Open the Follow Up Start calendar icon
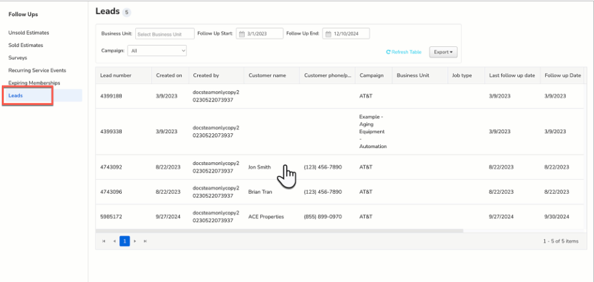Image resolution: width=594 pixels, height=282 pixels. tap(242, 33)
